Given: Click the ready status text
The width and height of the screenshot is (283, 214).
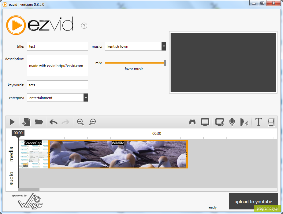Looking at the screenshot, I should (x=212, y=207).
